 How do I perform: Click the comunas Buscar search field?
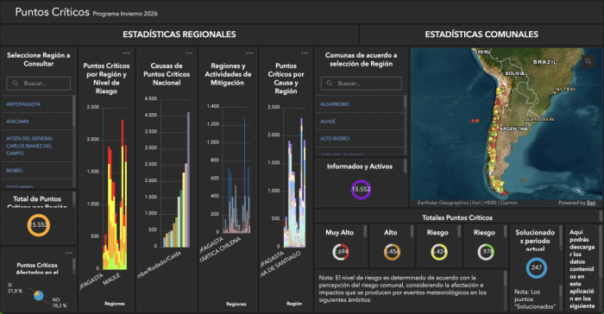pos(361,83)
